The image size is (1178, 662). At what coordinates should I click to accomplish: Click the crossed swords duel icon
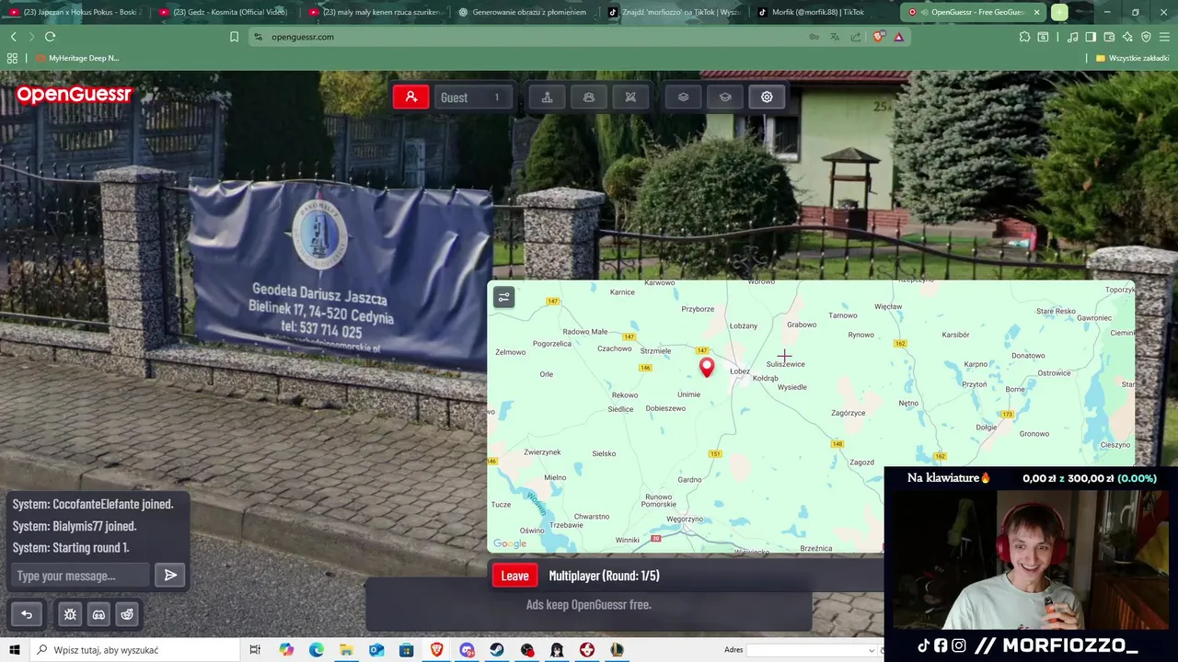(x=630, y=97)
